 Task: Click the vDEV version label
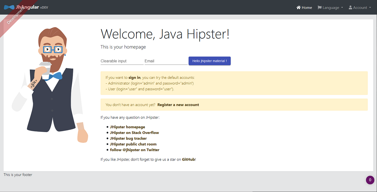click(x=44, y=8)
